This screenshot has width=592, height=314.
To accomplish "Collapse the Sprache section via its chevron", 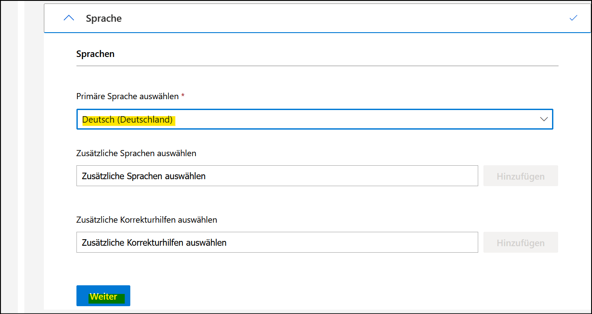I will click(69, 18).
